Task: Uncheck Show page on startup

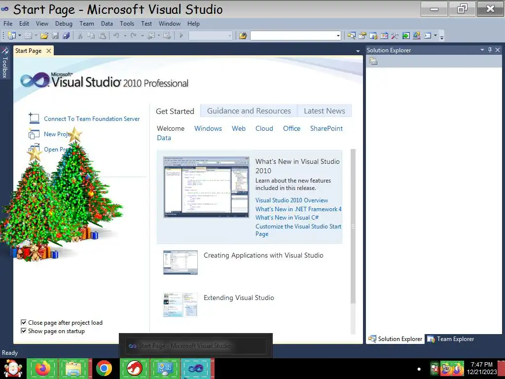Action: click(x=23, y=331)
